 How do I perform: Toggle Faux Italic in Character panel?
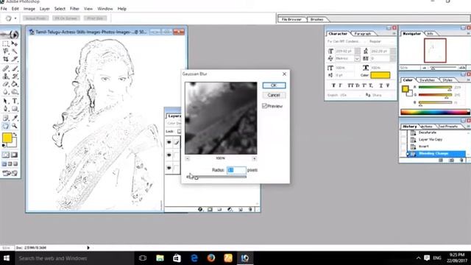pyautogui.click(x=340, y=85)
